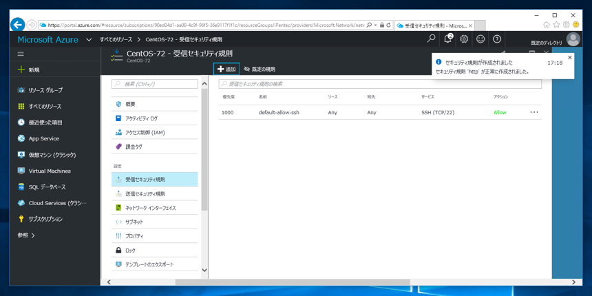Open ロック
Screen dimensions: 592x296
(155, 251)
